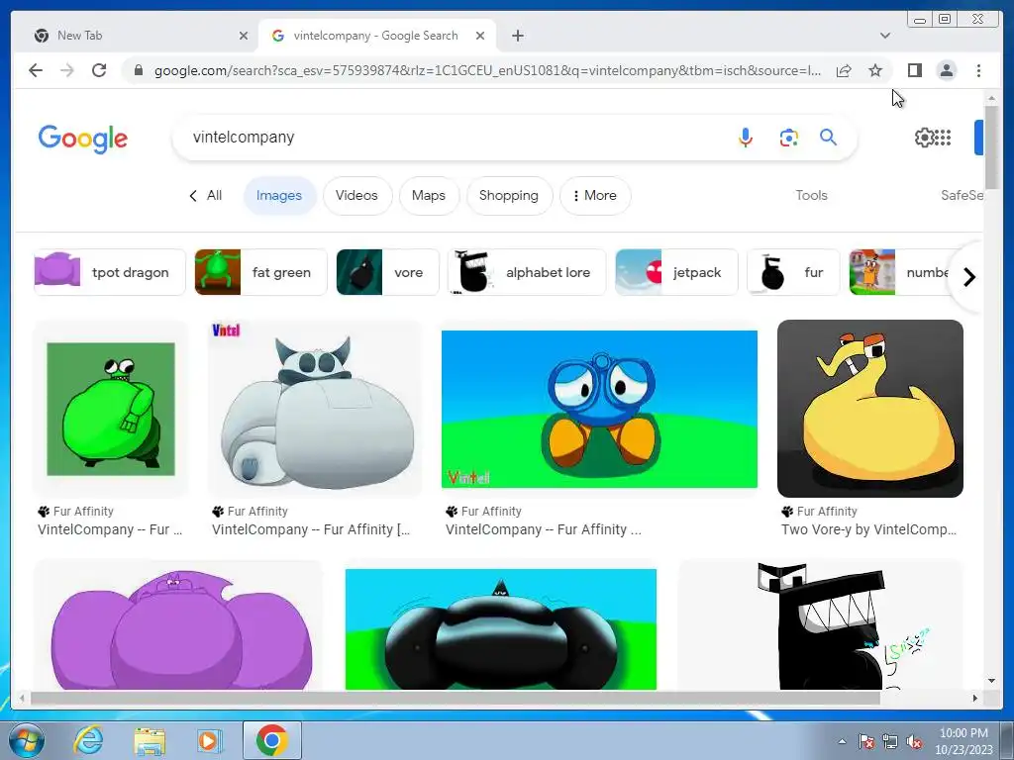The width and height of the screenshot is (1014, 760).
Task: Share this page using the share icon
Action: coord(844,70)
